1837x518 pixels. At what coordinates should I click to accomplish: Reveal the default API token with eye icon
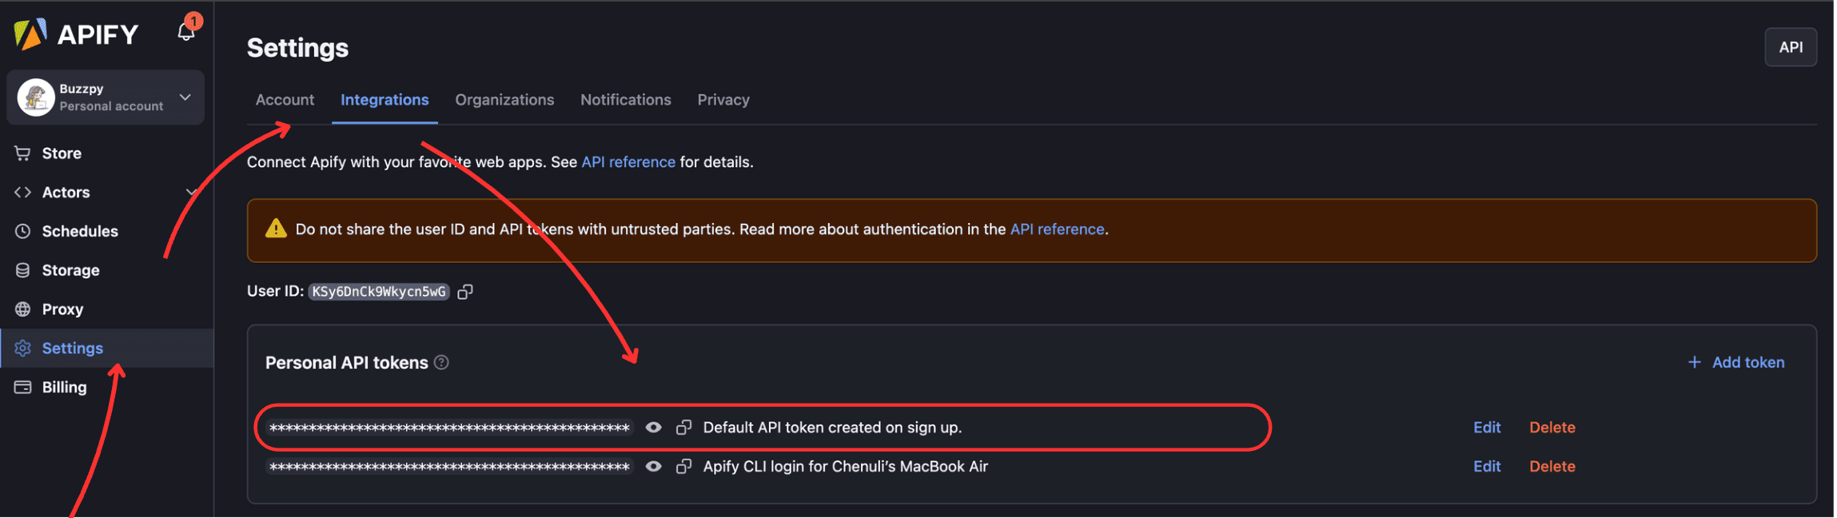click(654, 428)
